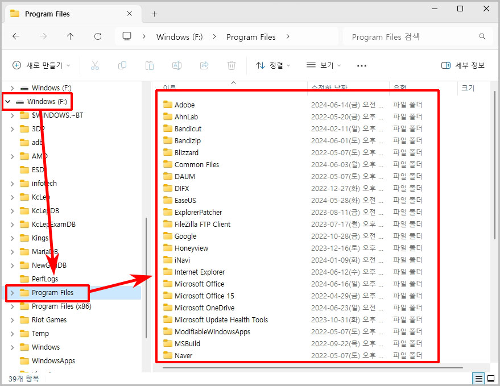
Task: Expand the Riot Games tree node
Action: click(12, 320)
